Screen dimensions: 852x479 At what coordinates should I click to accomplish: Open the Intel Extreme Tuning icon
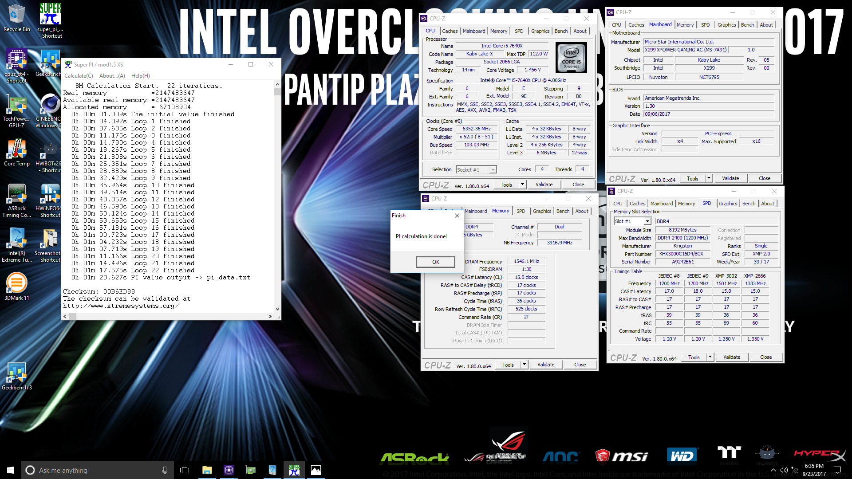16,245
